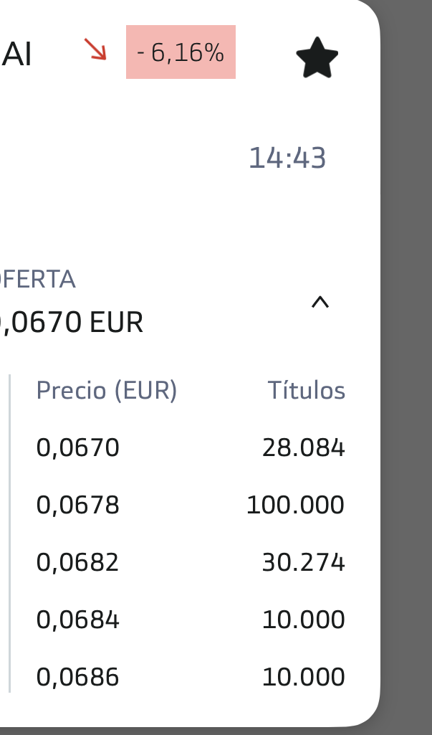Click the 100.000 títulos quantity
This screenshot has height=735, width=432.
tap(295, 506)
